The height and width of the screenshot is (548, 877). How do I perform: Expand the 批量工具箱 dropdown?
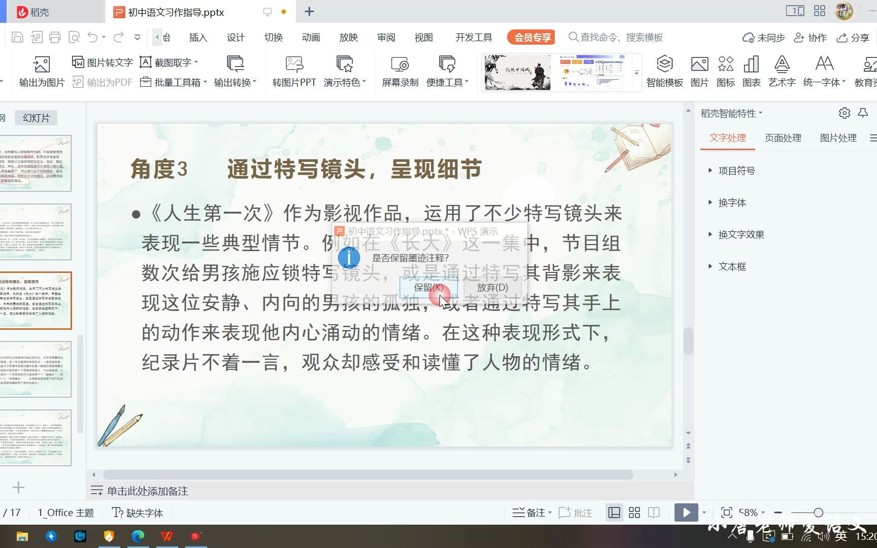(205, 82)
